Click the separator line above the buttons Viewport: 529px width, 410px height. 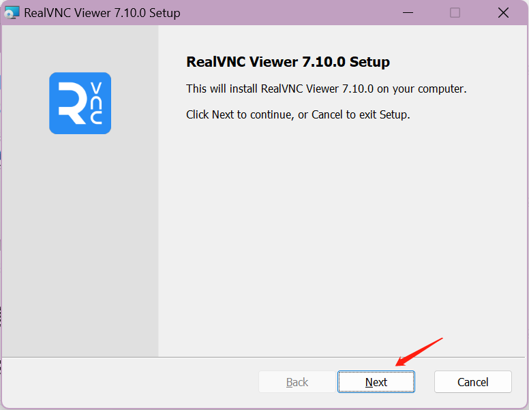(x=264, y=357)
